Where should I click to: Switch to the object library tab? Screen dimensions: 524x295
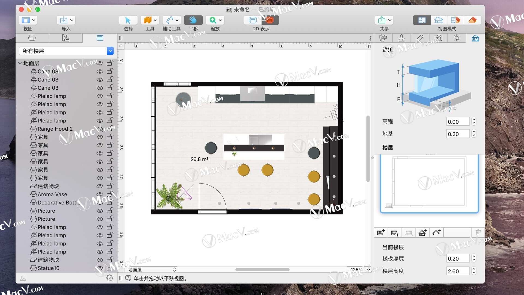click(32, 38)
